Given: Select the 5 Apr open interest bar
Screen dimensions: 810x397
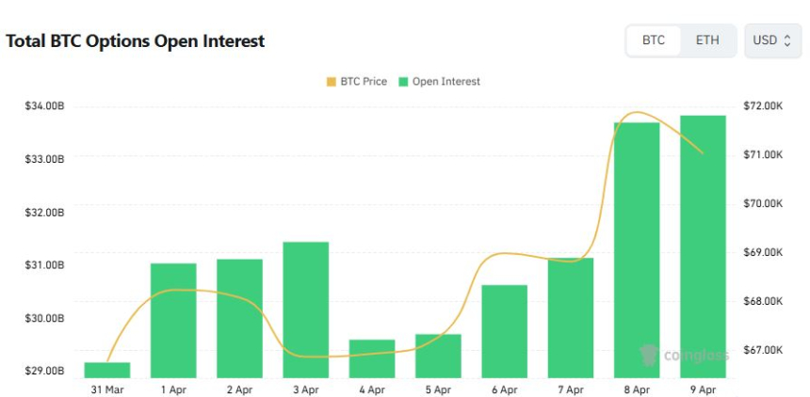Looking at the screenshot, I should pos(438,355).
